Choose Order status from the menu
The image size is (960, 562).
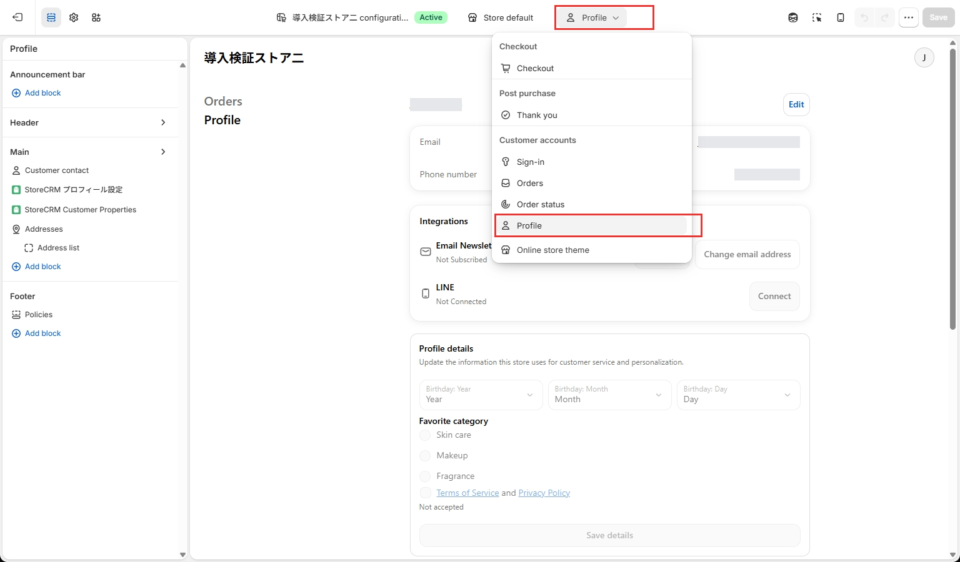(591, 204)
